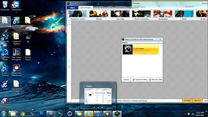The height and width of the screenshot is (117, 208).
Task: Close the Select a Profile dialog
Action: point(160,39)
